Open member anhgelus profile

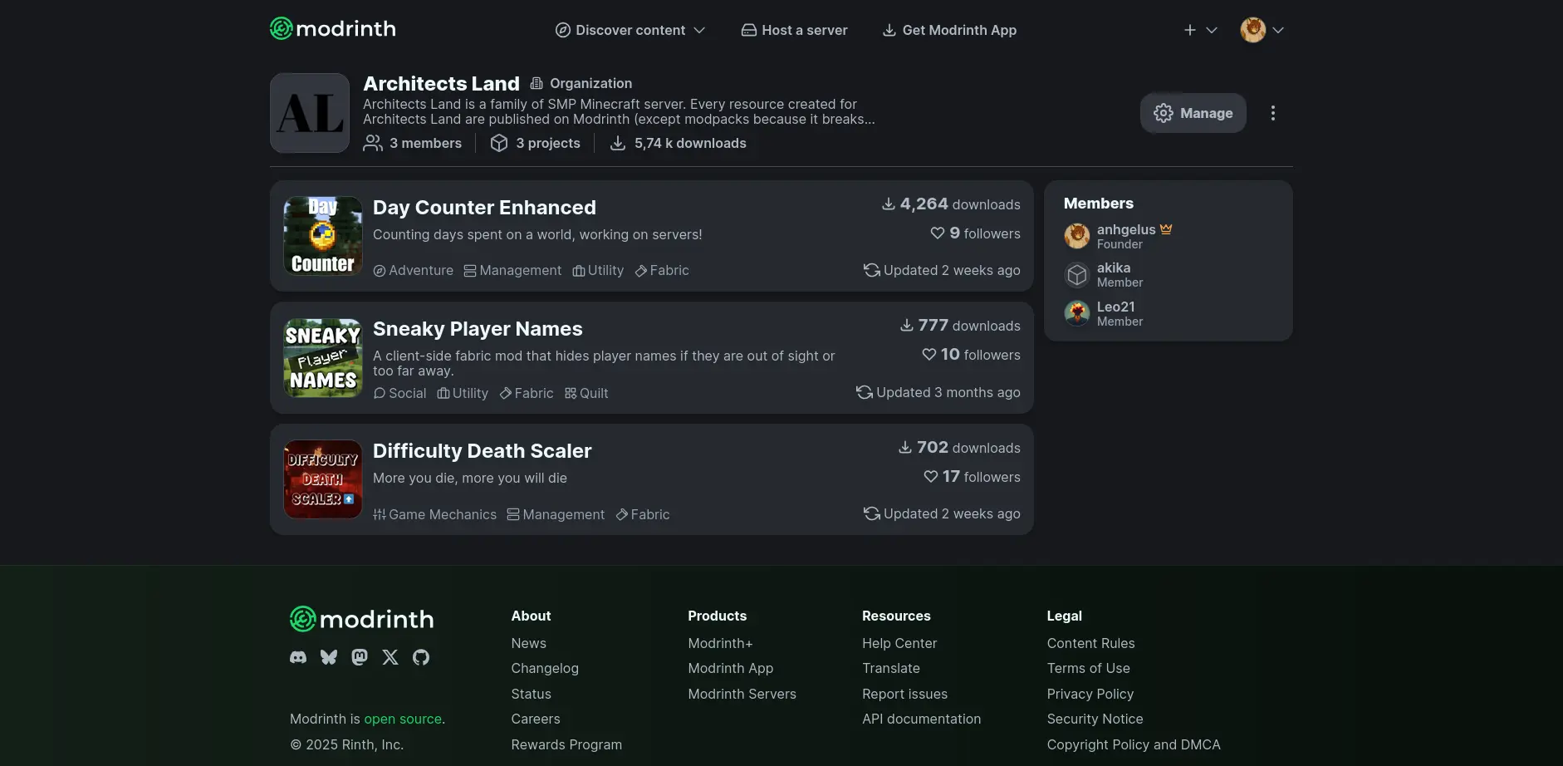click(1126, 229)
